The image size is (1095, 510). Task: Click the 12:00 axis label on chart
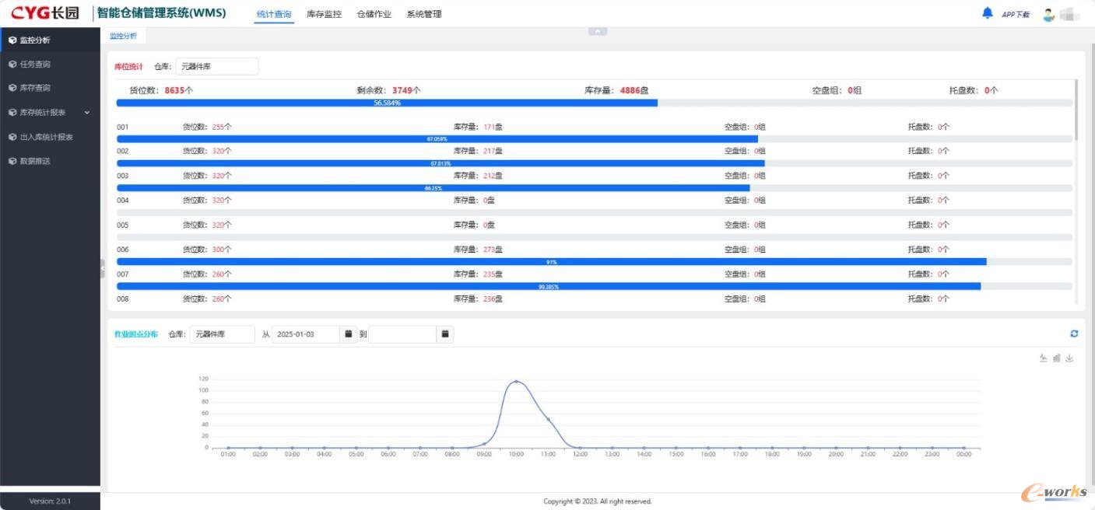(x=581, y=454)
